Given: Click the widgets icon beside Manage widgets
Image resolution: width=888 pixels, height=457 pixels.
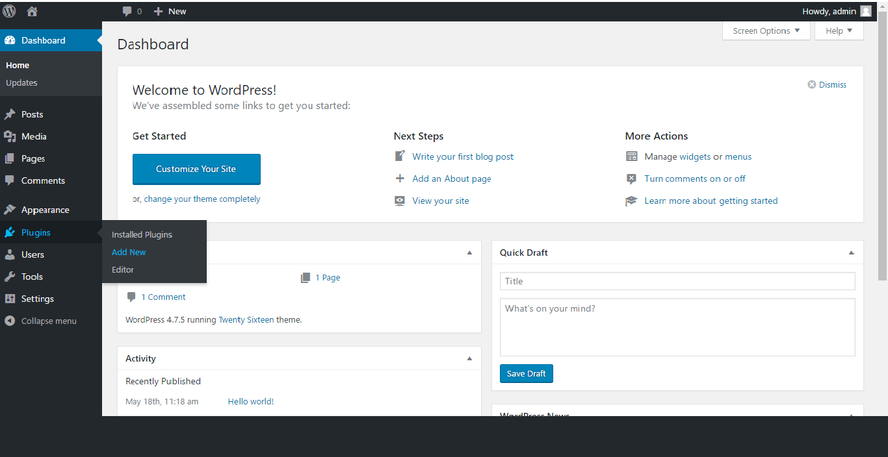Looking at the screenshot, I should [x=632, y=156].
